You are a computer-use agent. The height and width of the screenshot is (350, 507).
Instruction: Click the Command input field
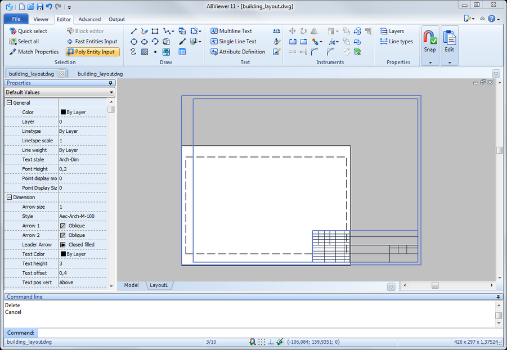click(x=270, y=333)
